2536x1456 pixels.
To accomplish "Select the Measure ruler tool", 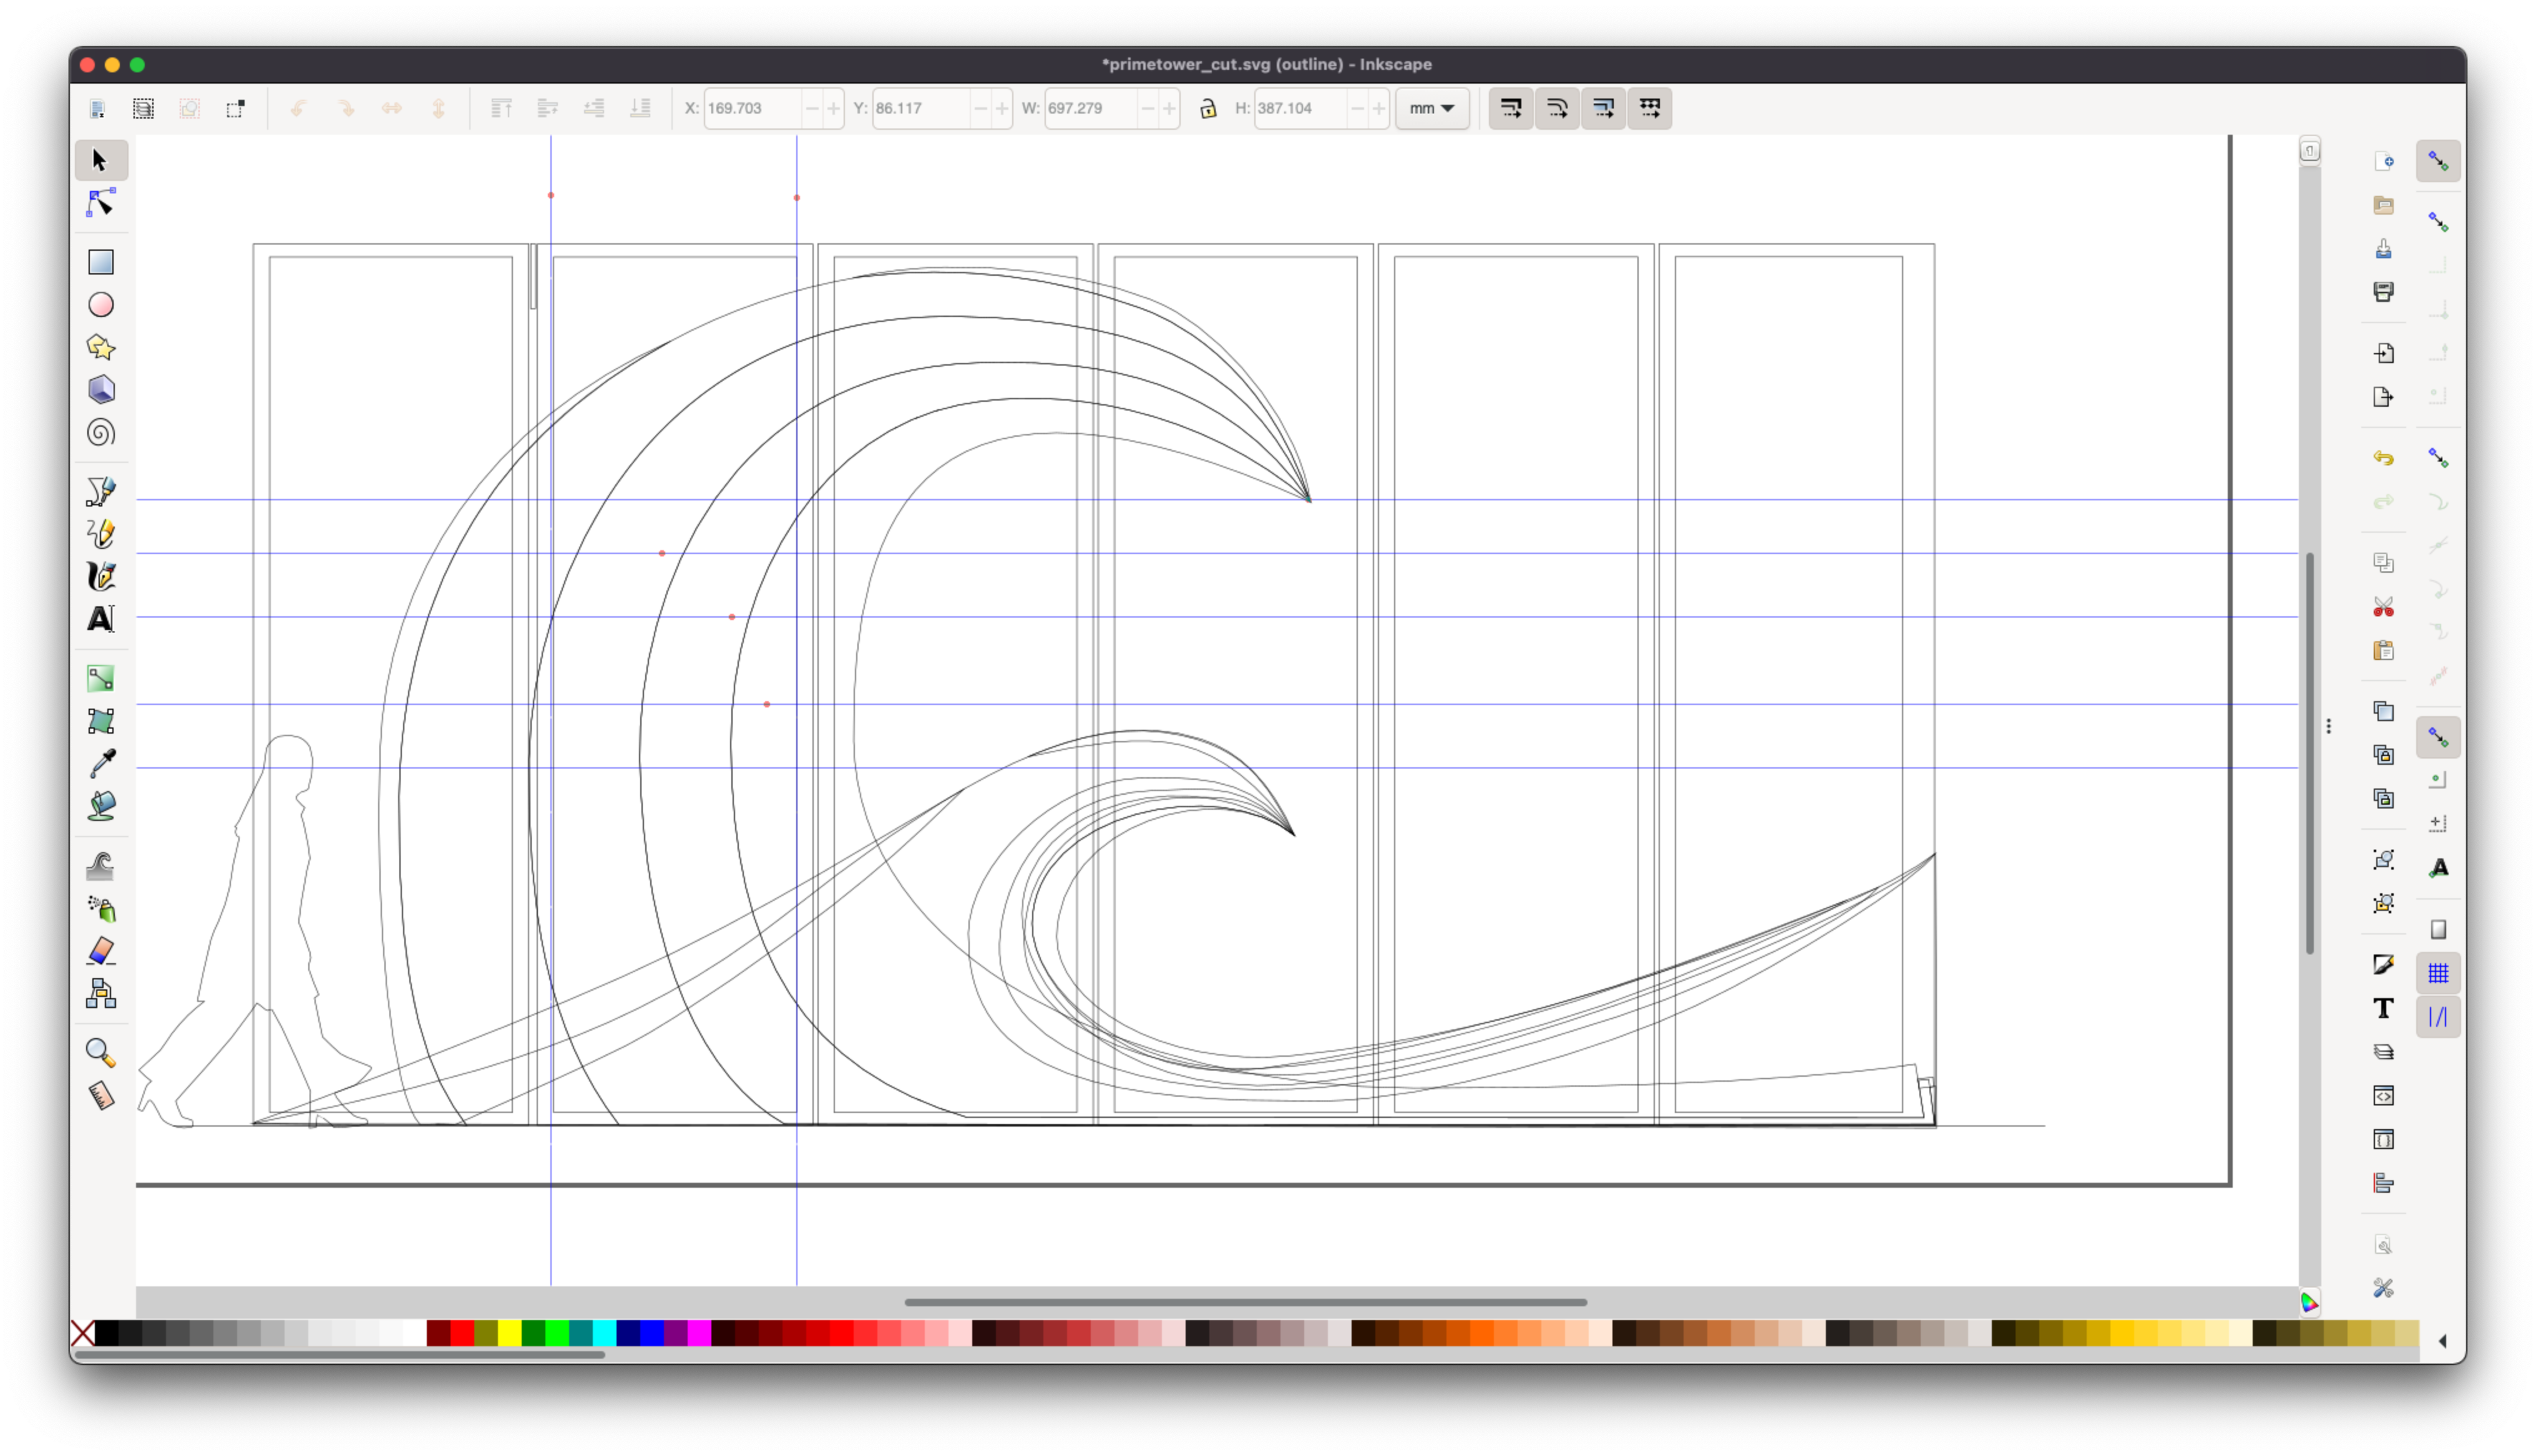I will 100,1096.
